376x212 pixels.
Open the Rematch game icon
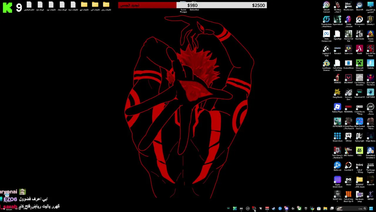338,50
